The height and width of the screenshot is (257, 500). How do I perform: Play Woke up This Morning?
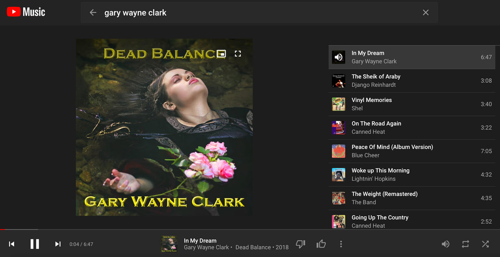[x=412, y=175]
